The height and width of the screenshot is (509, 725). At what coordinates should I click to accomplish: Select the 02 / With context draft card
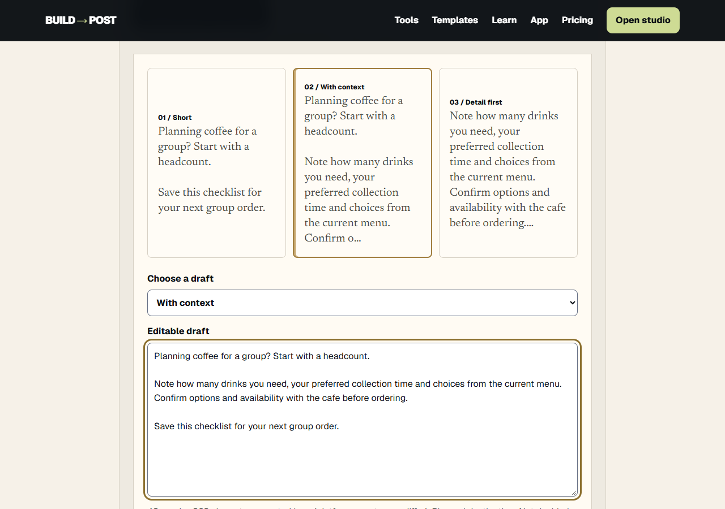click(x=362, y=163)
